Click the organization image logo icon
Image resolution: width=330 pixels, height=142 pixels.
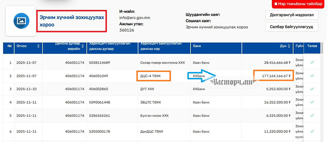click(x=21, y=21)
